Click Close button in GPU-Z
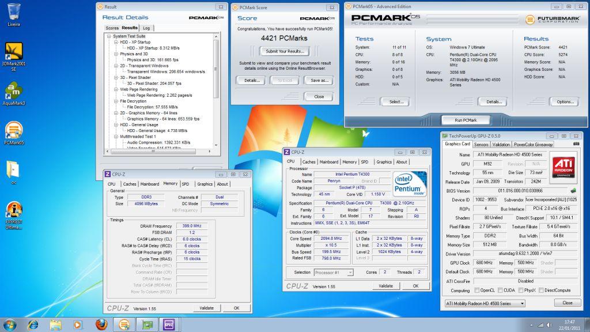Image resolution: width=590 pixels, height=332 pixels. (x=567, y=303)
